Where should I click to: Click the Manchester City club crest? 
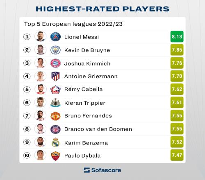click(55, 50)
